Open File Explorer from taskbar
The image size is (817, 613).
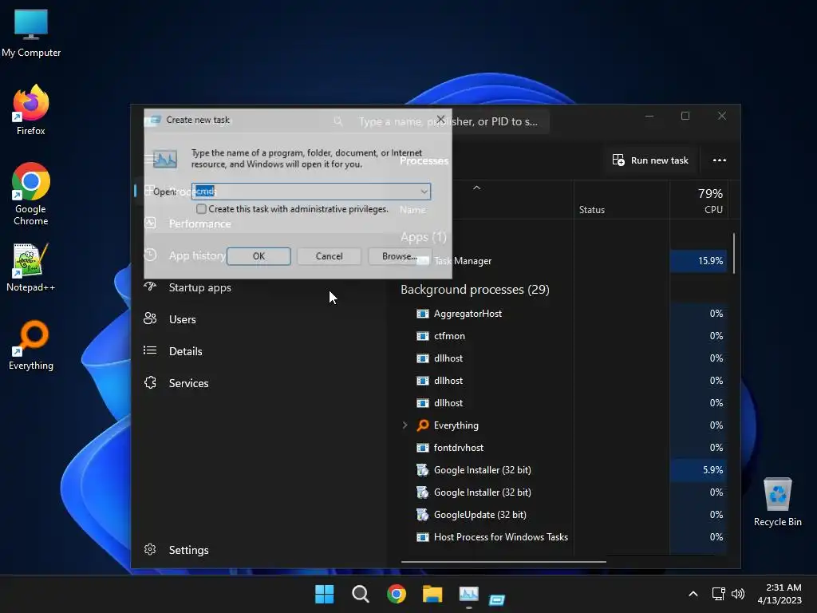click(432, 594)
